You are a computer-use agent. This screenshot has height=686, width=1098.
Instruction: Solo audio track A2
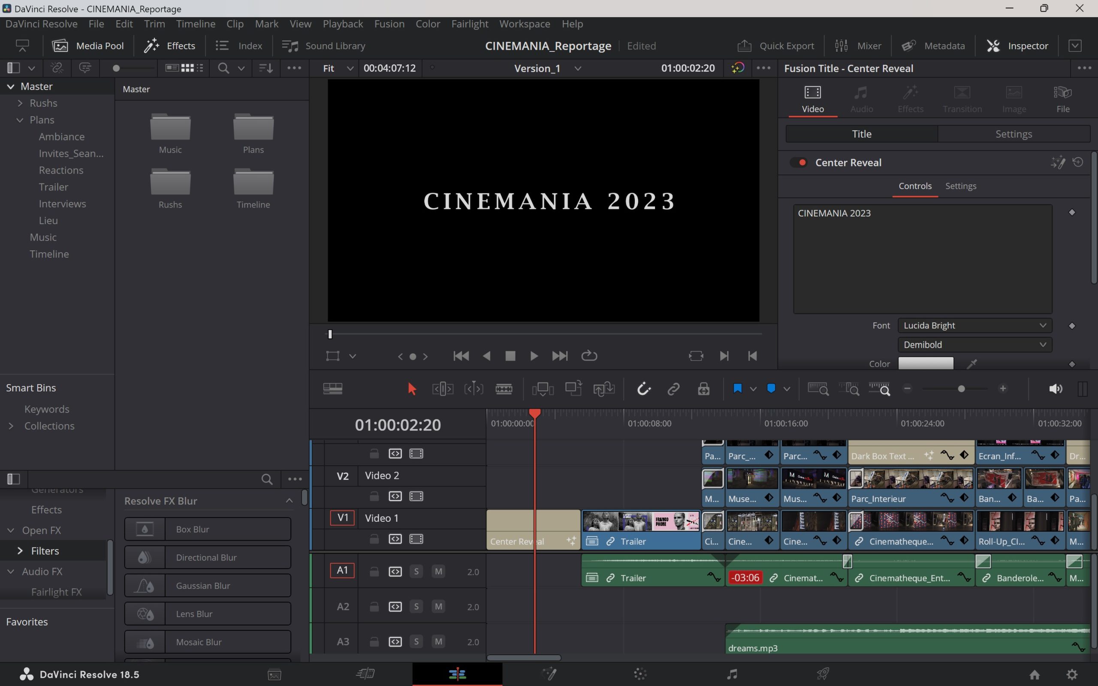pos(416,607)
